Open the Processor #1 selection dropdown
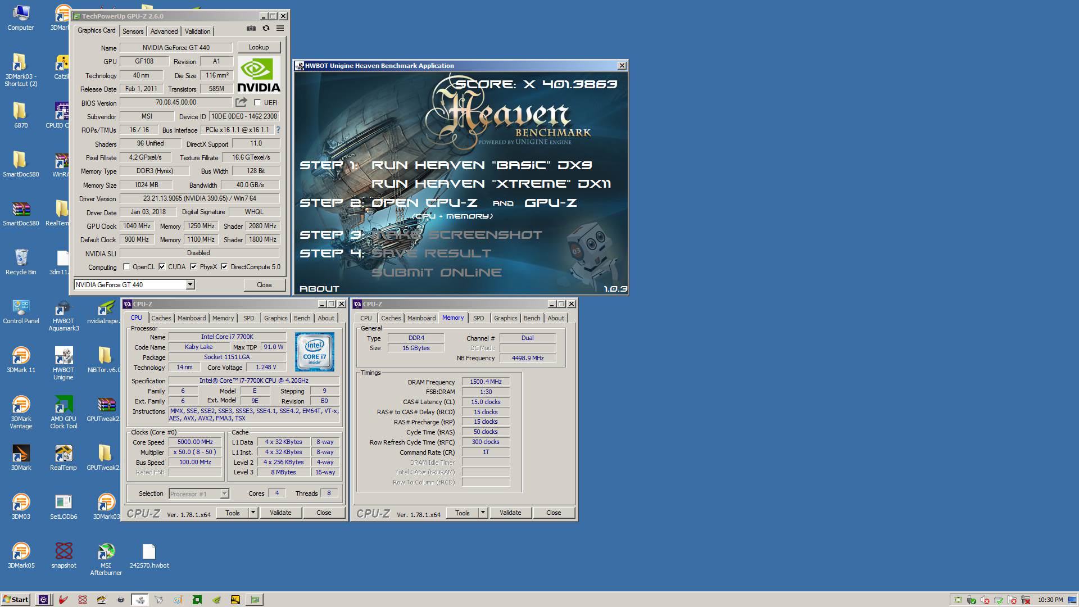 pyautogui.click(x=224, y=494)
